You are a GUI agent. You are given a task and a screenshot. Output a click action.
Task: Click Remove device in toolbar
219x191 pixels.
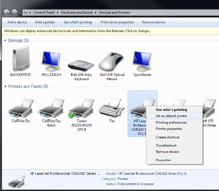point(154,22)
